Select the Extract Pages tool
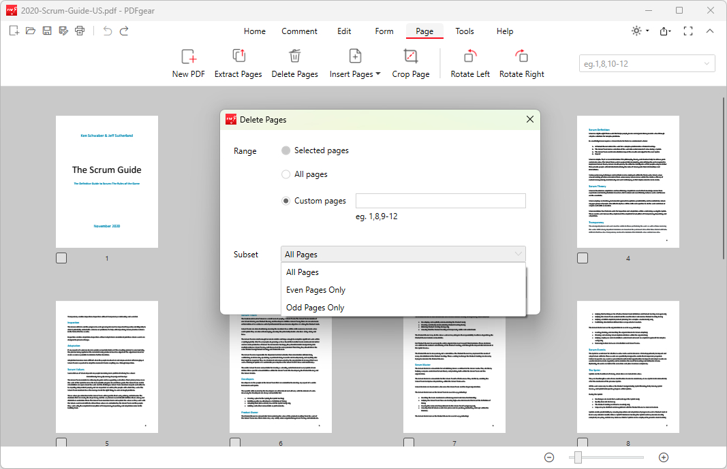727x469 pixels. pyautogui.click(x=238, y=63)
